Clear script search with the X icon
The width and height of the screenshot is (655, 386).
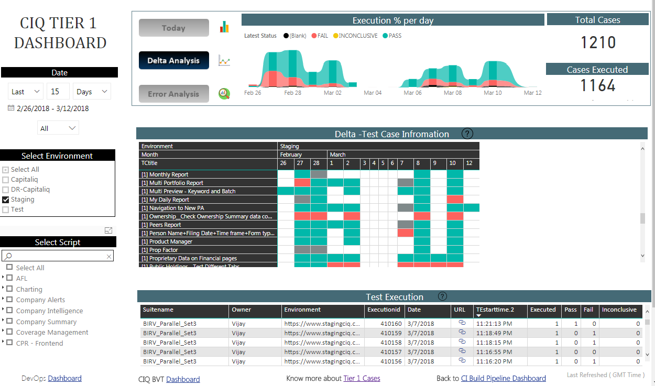pos(109,256)
